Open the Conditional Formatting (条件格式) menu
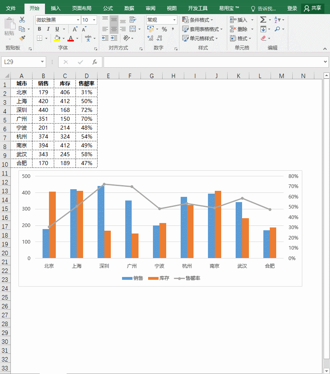The height and width of the screenshot is (374, 330). click(198, 20)
